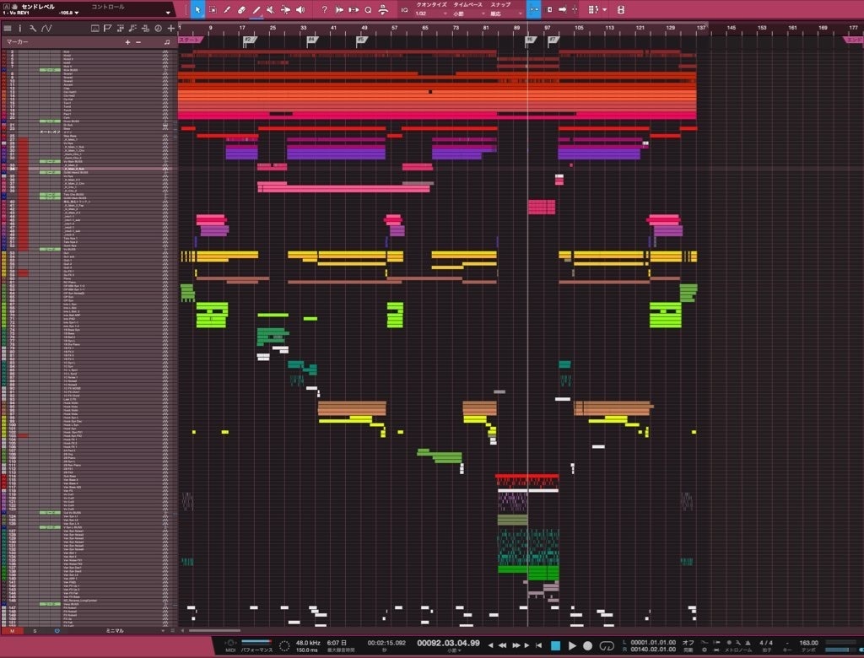Click the bottom horizontal arrangement scrollbar
The height and width of the screenshot is (658, 864).
click(x=215, y=630)
